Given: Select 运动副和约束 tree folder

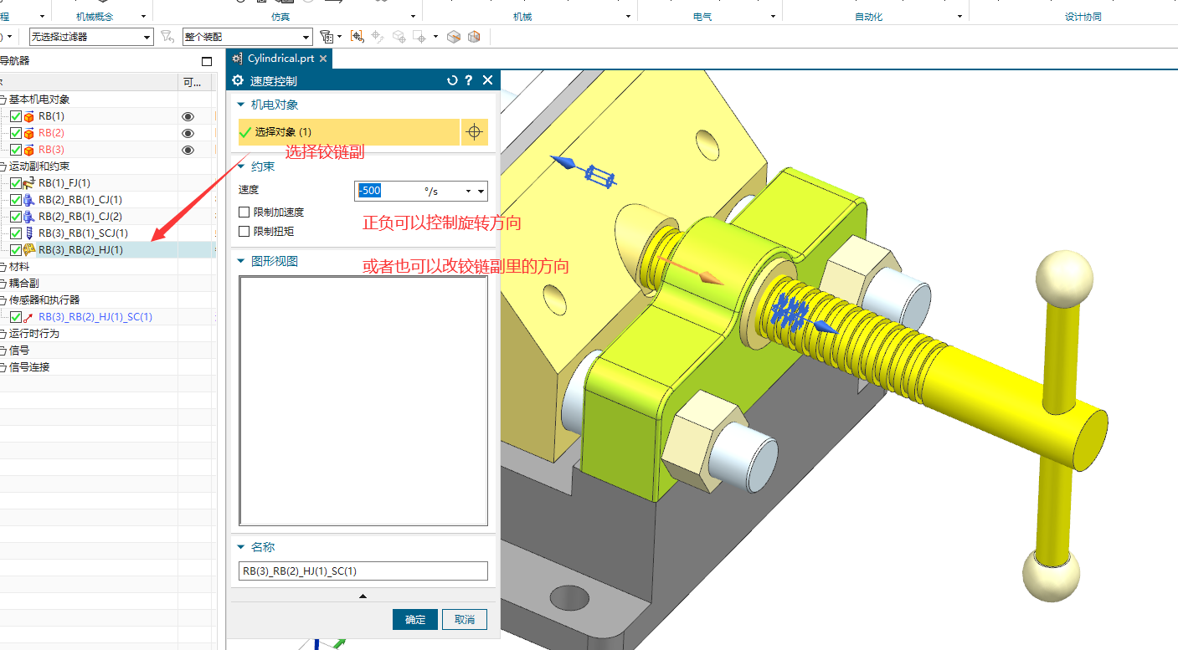Looking at the screenshot, I should pos(39,166).
